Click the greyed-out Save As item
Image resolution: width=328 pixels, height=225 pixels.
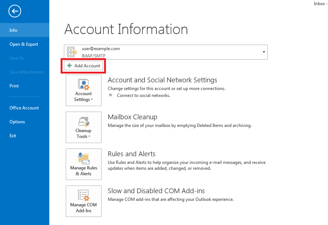17,58
